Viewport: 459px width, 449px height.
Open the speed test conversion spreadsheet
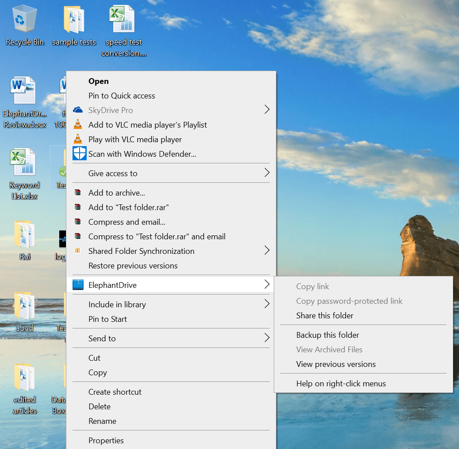click(123, 20)
